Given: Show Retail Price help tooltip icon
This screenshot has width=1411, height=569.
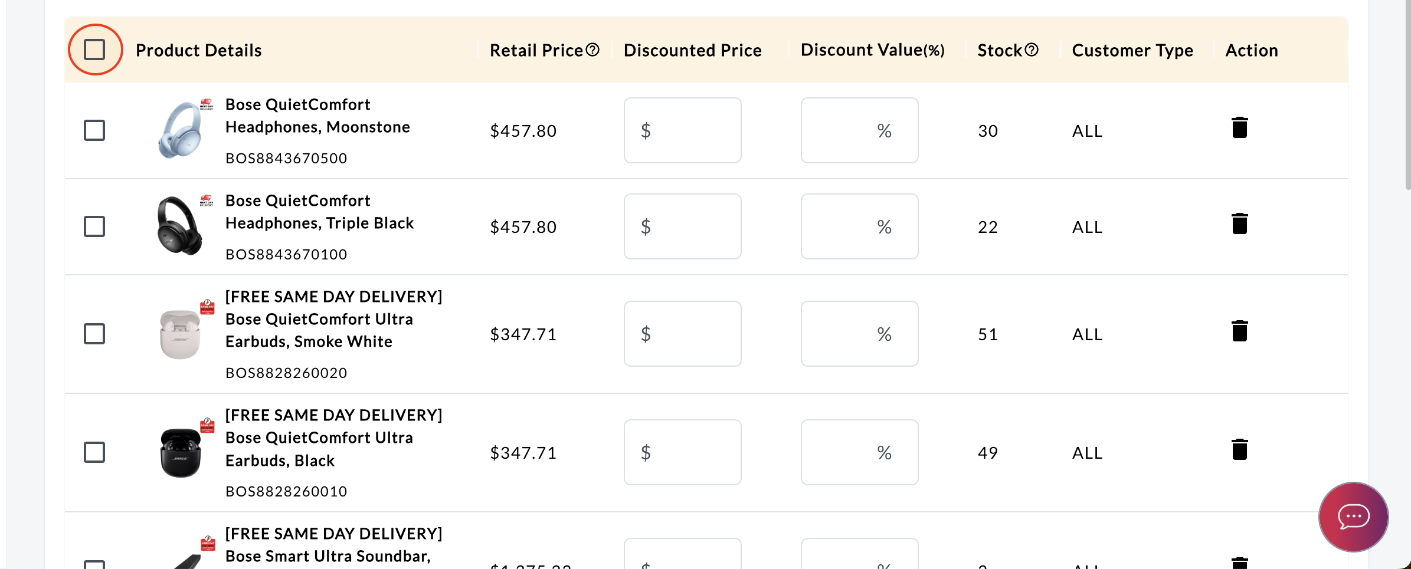Looking at the screenshot, I should [x=592, y=50].
